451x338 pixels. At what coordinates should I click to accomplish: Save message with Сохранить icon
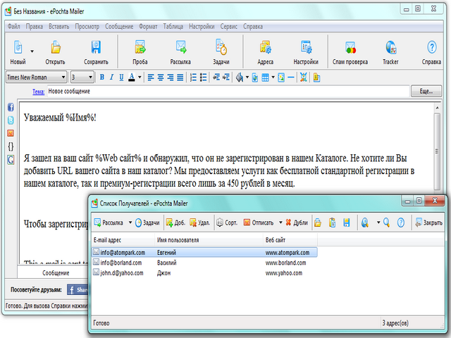[x=96, y=47]
